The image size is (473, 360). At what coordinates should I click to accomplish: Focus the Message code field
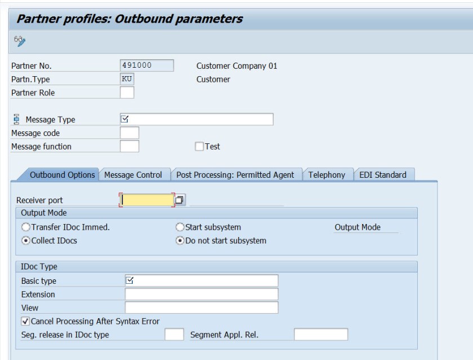(x=130, y=133)
